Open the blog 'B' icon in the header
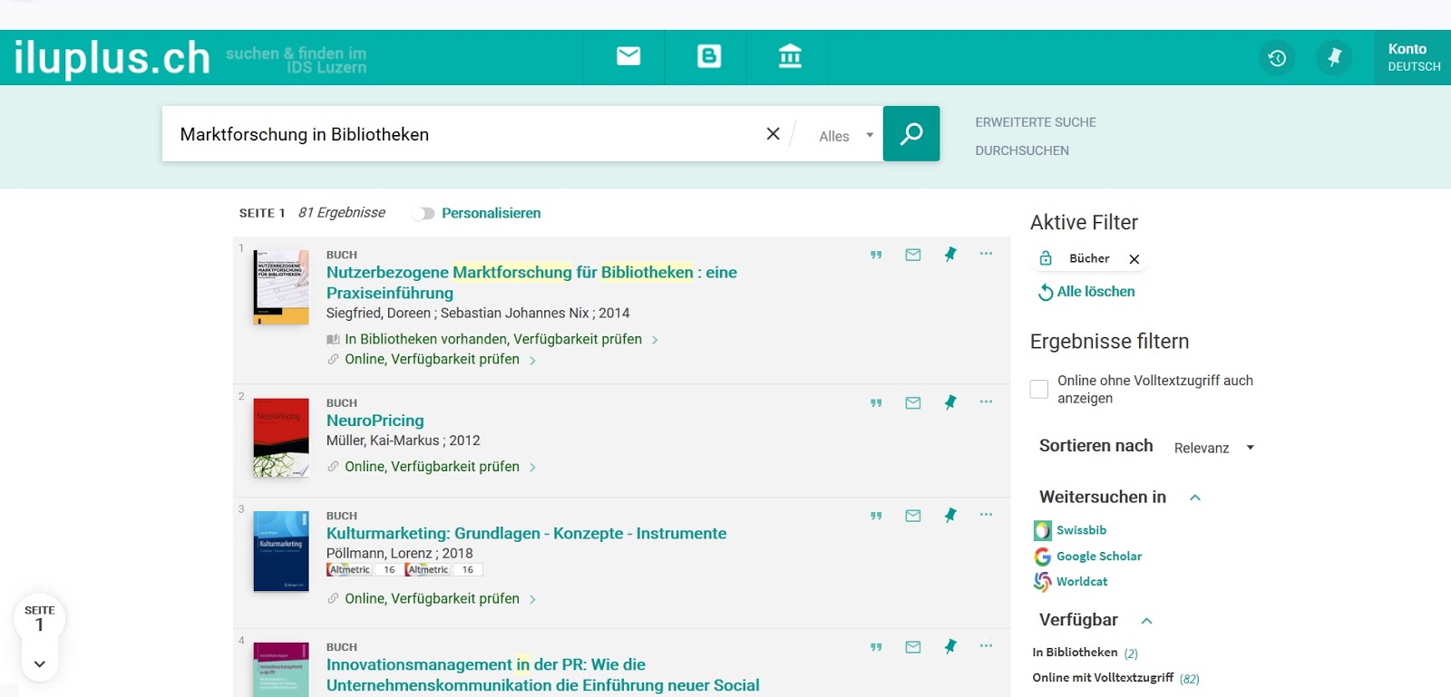 tap(709, 56)
